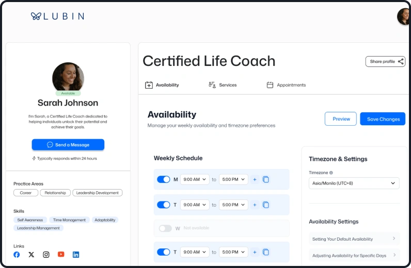Open the Instagram link icon

46,255
